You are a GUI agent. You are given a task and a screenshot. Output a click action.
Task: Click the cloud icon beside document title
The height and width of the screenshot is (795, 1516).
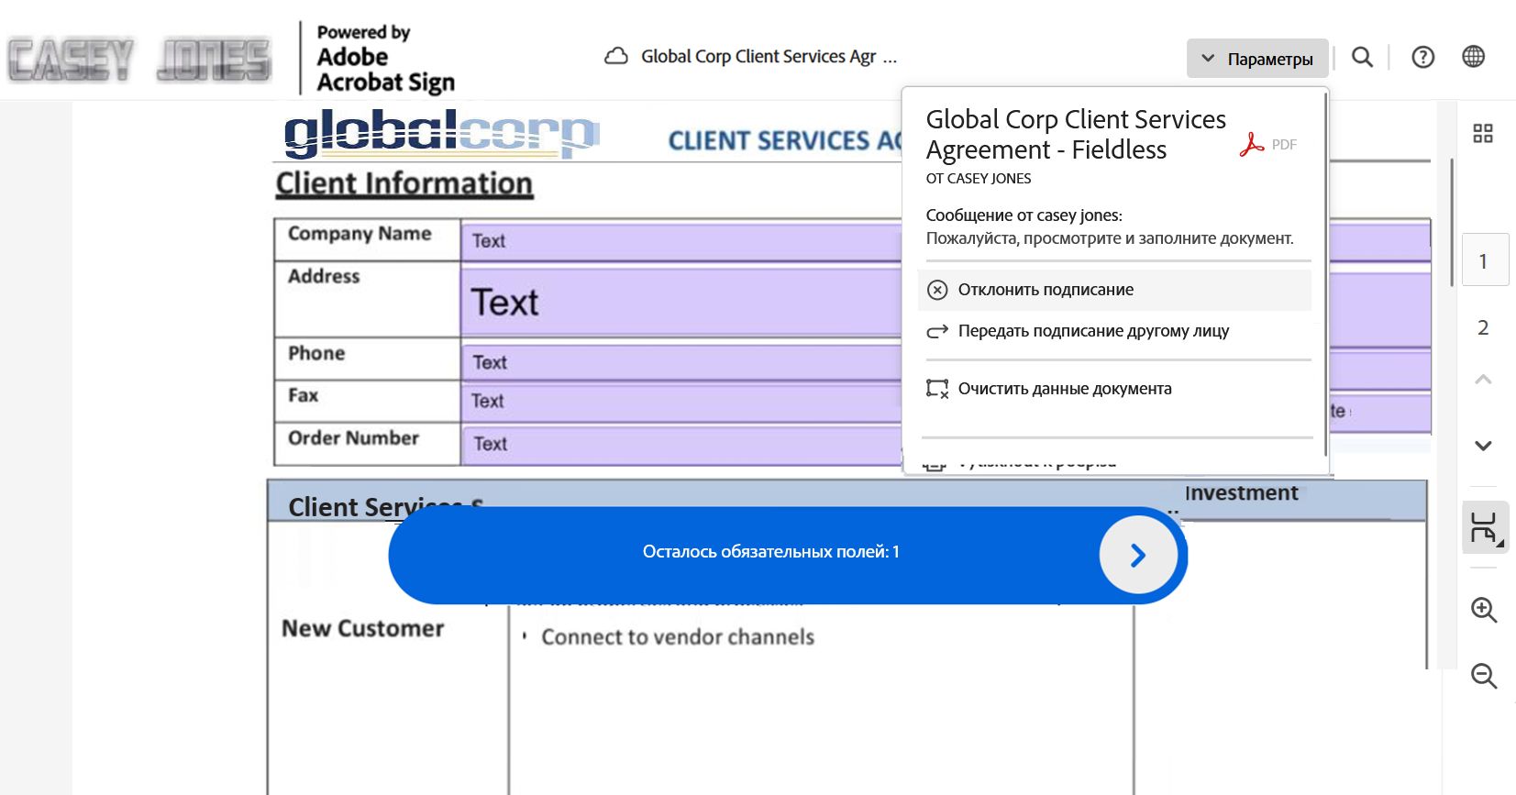pos(616,56)
